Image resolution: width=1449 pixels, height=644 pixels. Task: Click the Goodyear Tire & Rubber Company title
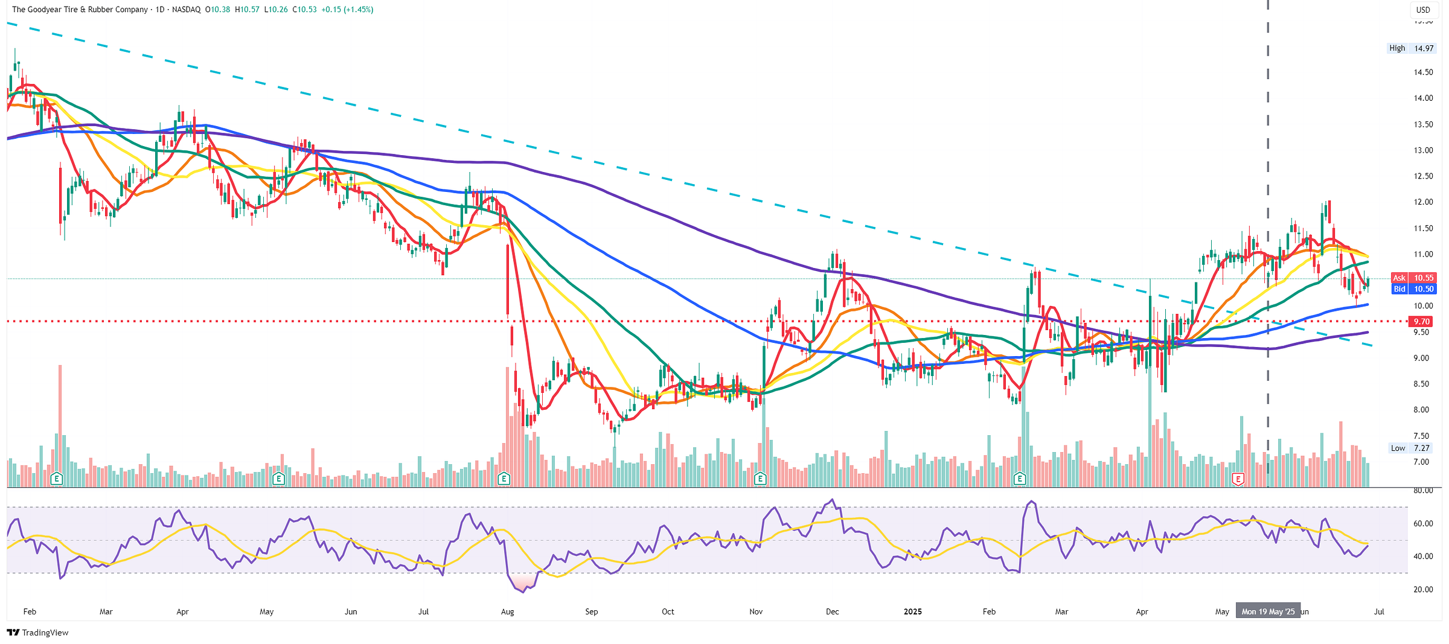pos(80,10)
